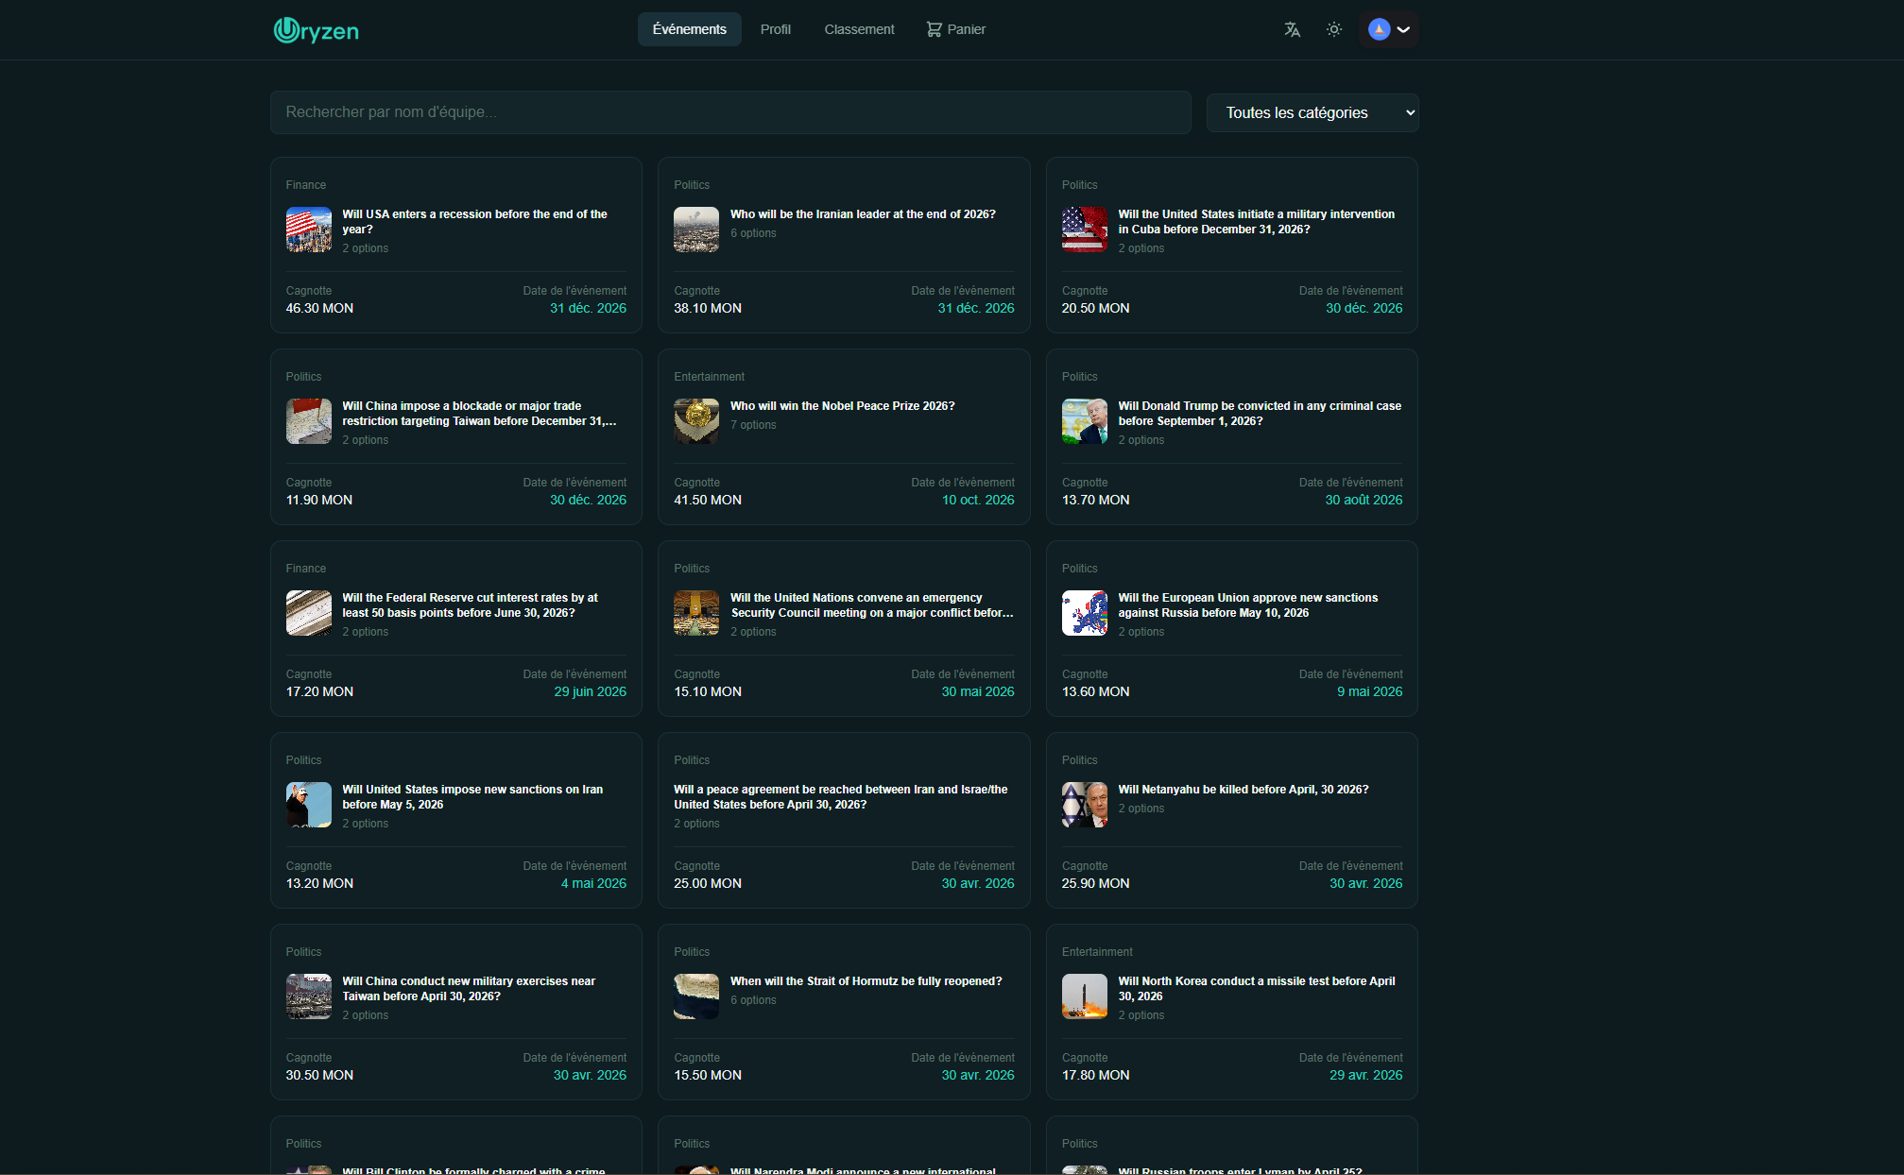The height and width of the screenshot is (1175, 1904).
Task: Open the Federal Reserve interest rates event
Action: (470, 605)
